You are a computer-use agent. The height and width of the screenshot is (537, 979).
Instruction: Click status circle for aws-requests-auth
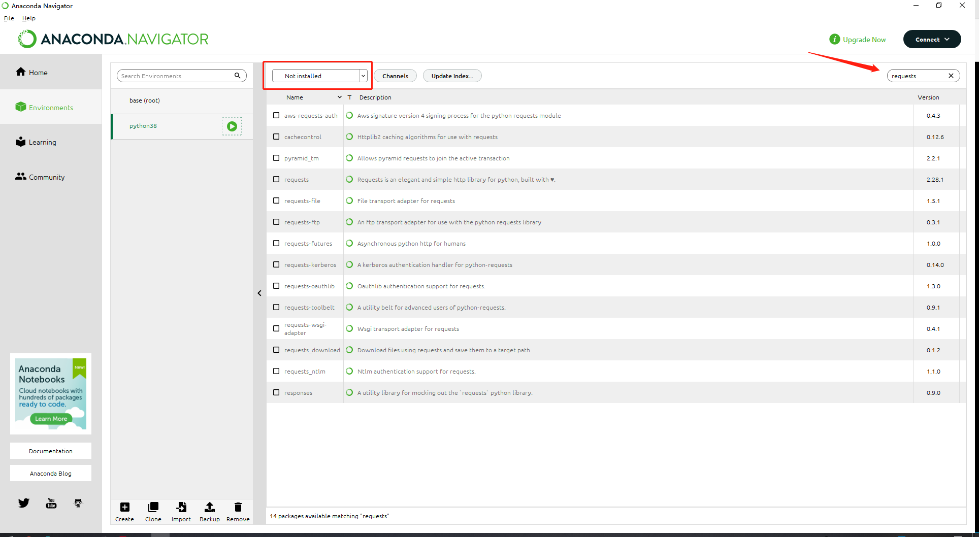[x=349, y=115]
